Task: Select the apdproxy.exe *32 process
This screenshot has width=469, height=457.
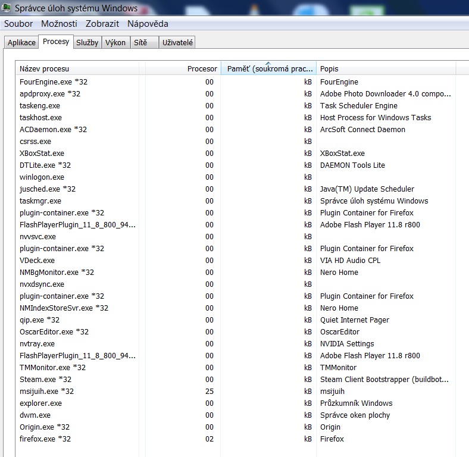Action: pos(50,94)
